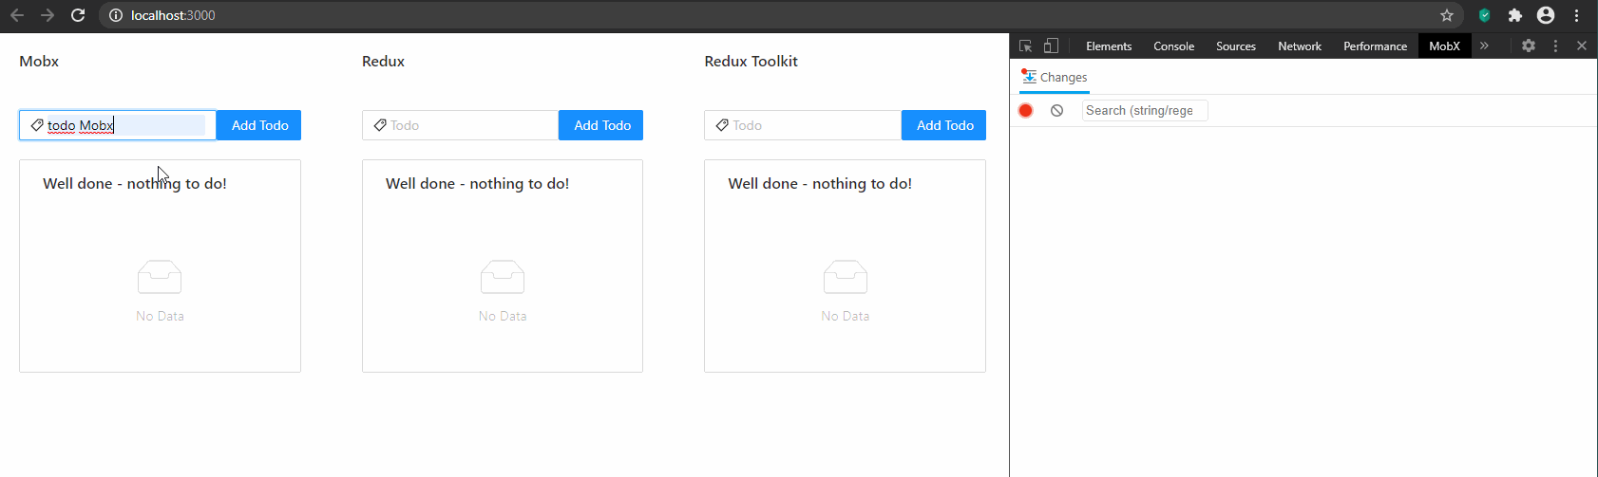This screenshot has width=1598, height=477.
Task: Show more DevTools tabs chevron
Action: (x=1484, y=46)
